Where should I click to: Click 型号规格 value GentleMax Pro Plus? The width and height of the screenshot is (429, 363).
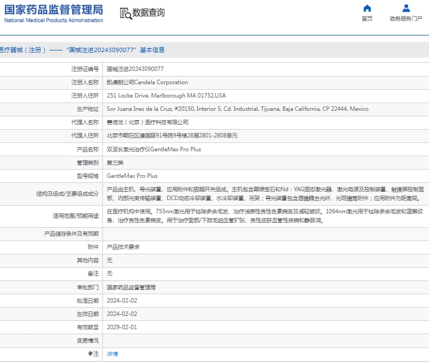[x=132, y=176]
